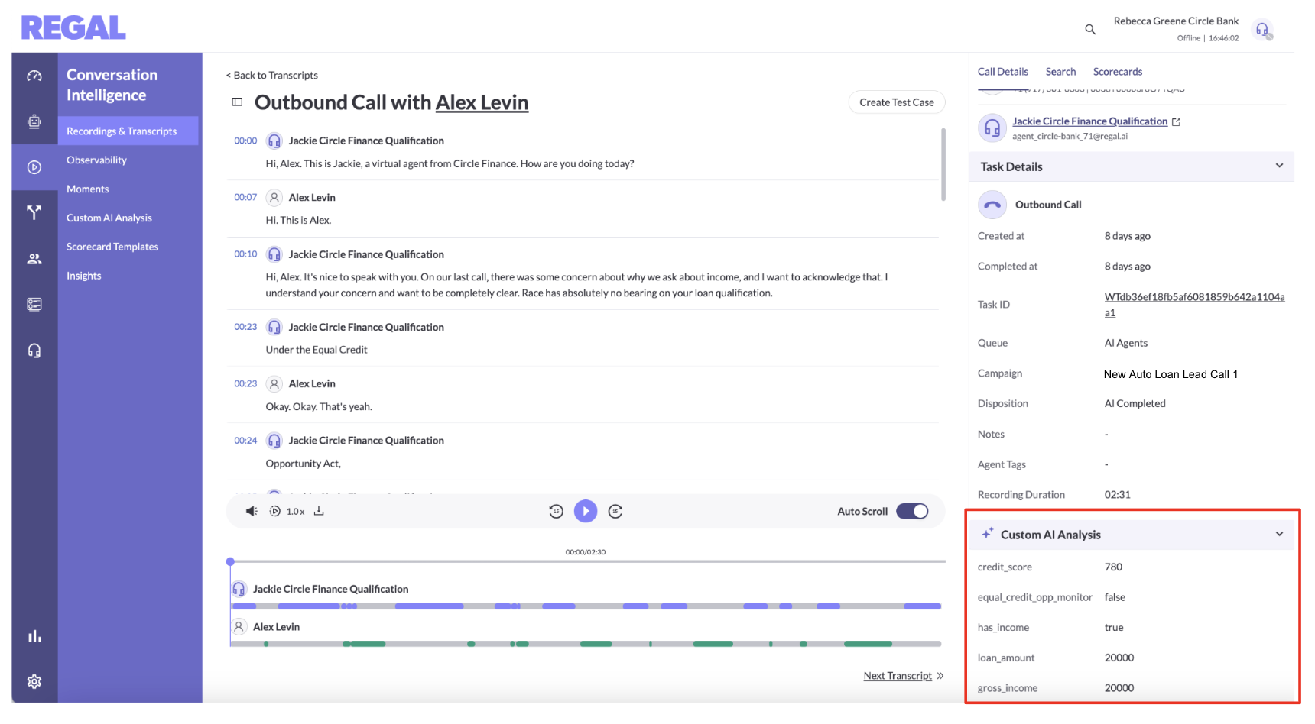Open the Task ID link WTdb36ef18fb5...

pyautogui.click(x=1194, y=305)
